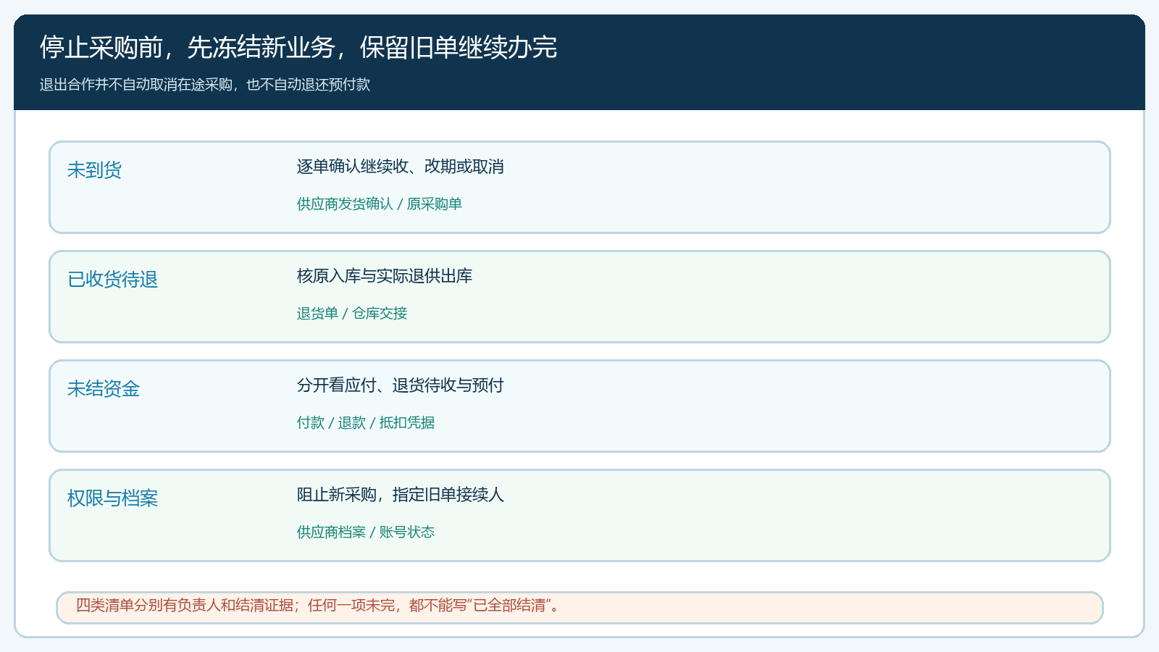Click the 未结资金 card heading

[103, 389]
